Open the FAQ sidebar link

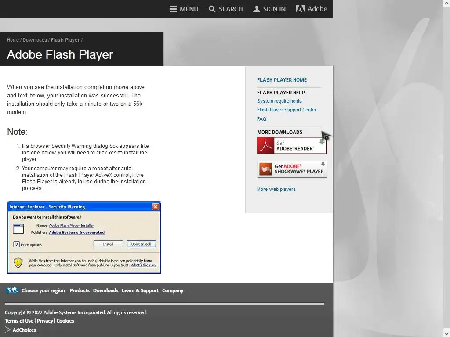(261, 119)
